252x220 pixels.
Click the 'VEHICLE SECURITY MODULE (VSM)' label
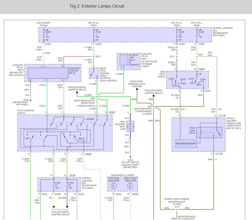[x=234, y=121]
